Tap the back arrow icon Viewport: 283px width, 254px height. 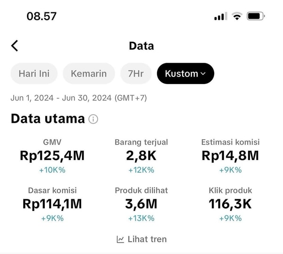[x=15, y=46]
